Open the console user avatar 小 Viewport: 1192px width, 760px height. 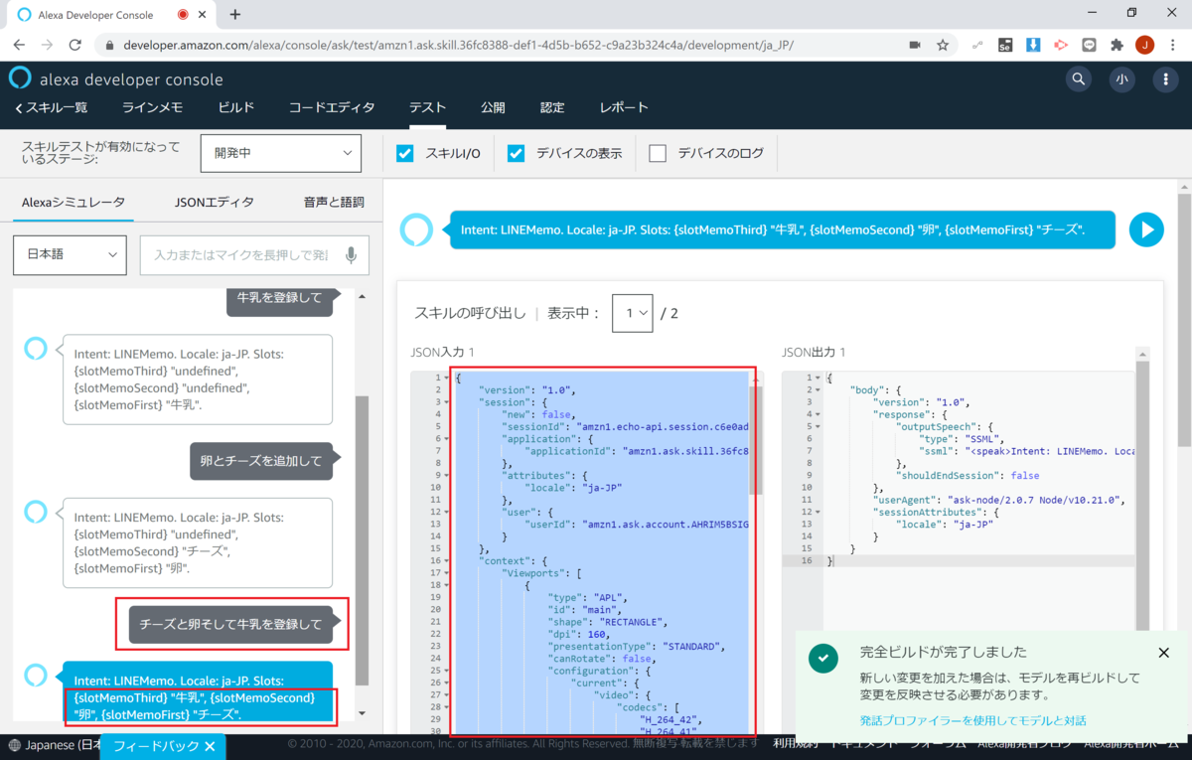click(1121, 79)
